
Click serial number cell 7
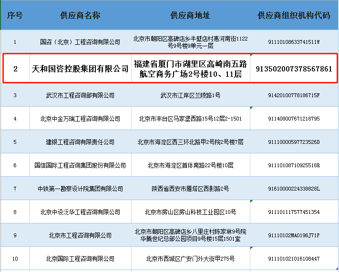click(x=15, y=189)
